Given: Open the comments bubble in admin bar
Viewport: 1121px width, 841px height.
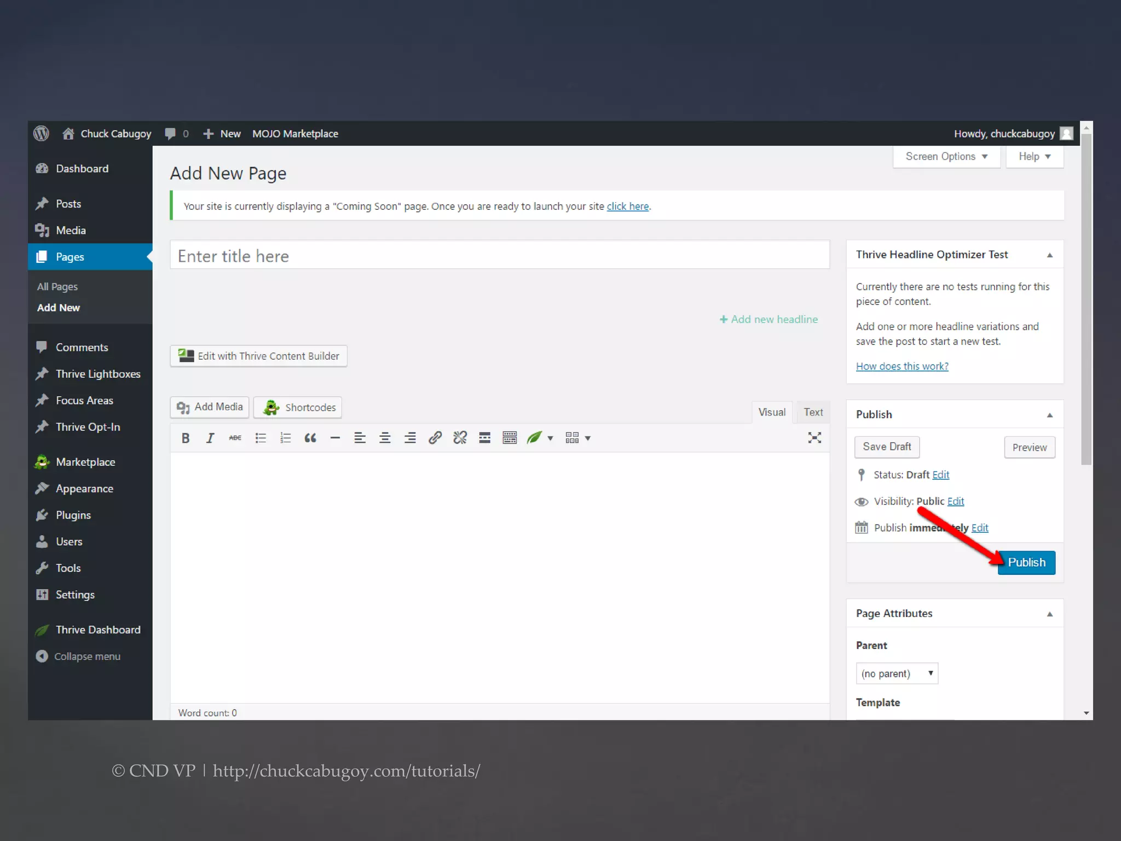Looking at the screenshot, I should point(176,134).
